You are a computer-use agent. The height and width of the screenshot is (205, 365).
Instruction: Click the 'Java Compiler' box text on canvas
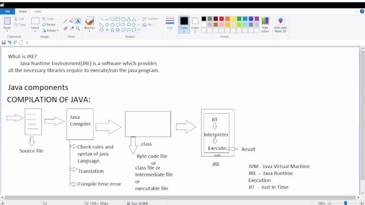click(x=80, y=120)
